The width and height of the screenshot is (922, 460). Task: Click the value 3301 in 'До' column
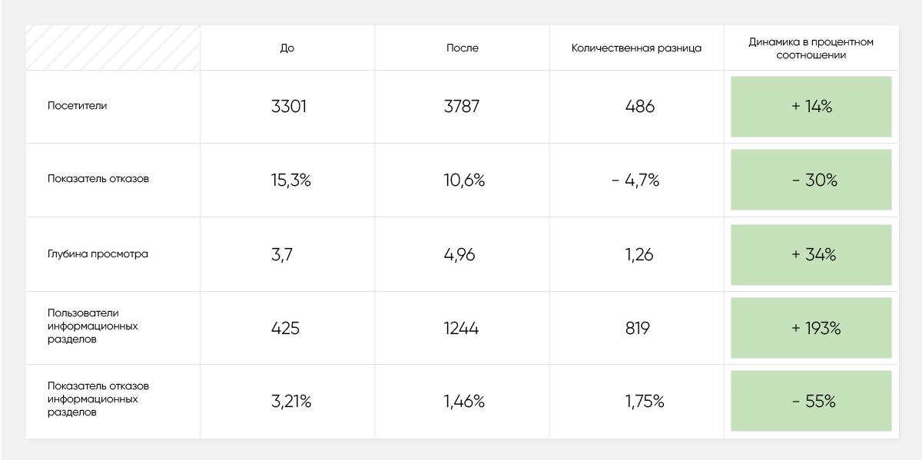(x=289, y=107)
